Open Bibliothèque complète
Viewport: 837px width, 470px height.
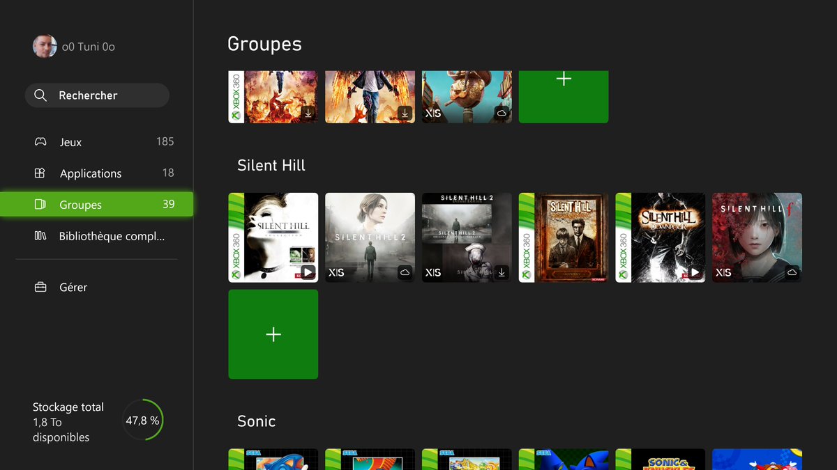pos(97,236)
